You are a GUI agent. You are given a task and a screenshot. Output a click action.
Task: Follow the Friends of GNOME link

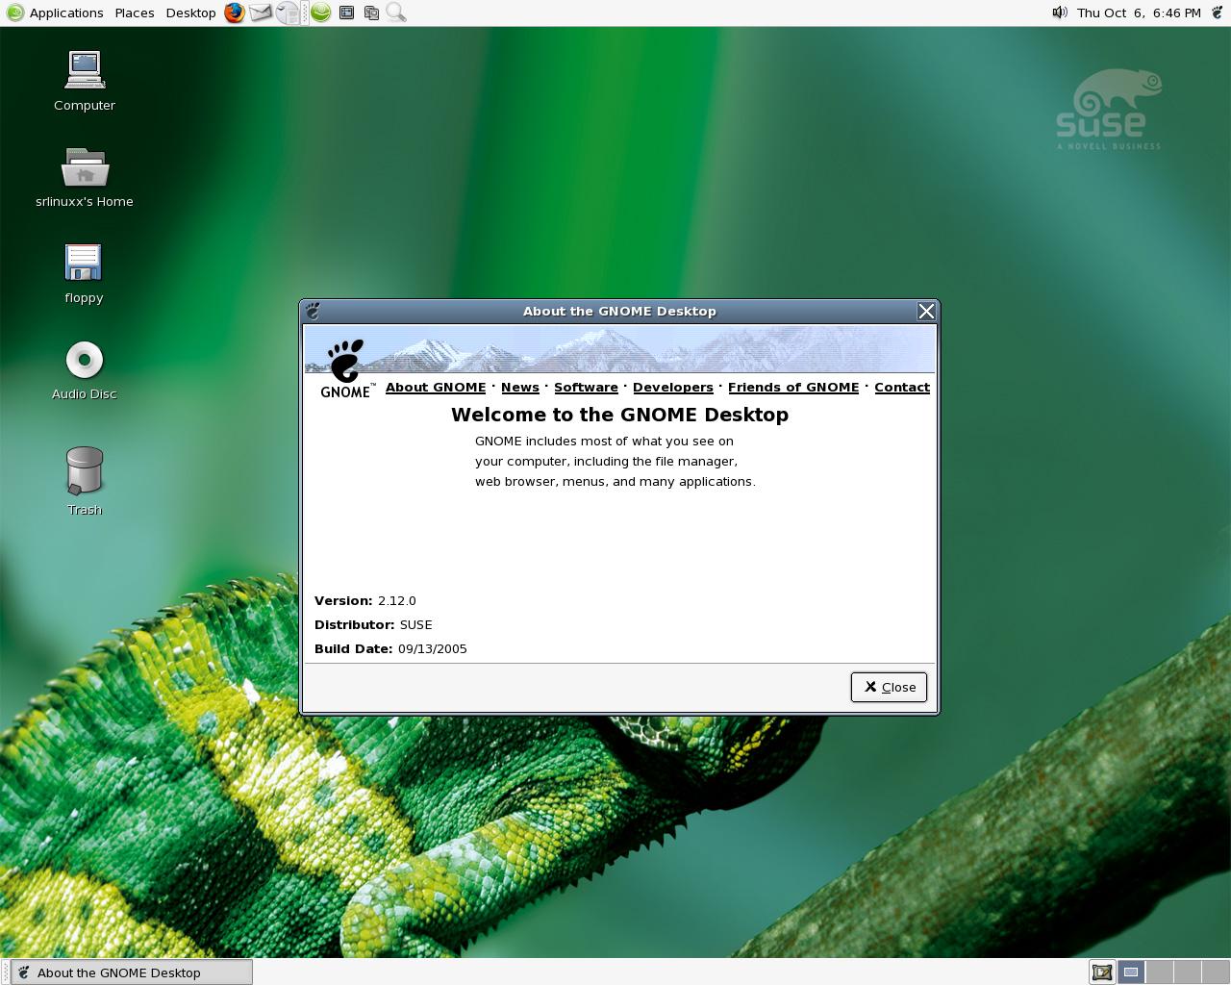coord(793,387)
